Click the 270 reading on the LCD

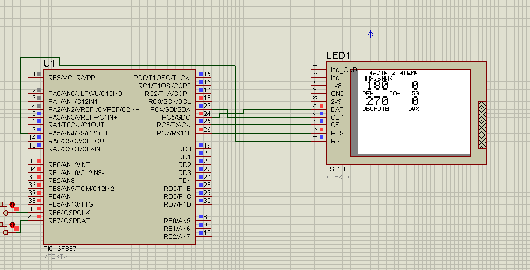click(x=377, y=101)
